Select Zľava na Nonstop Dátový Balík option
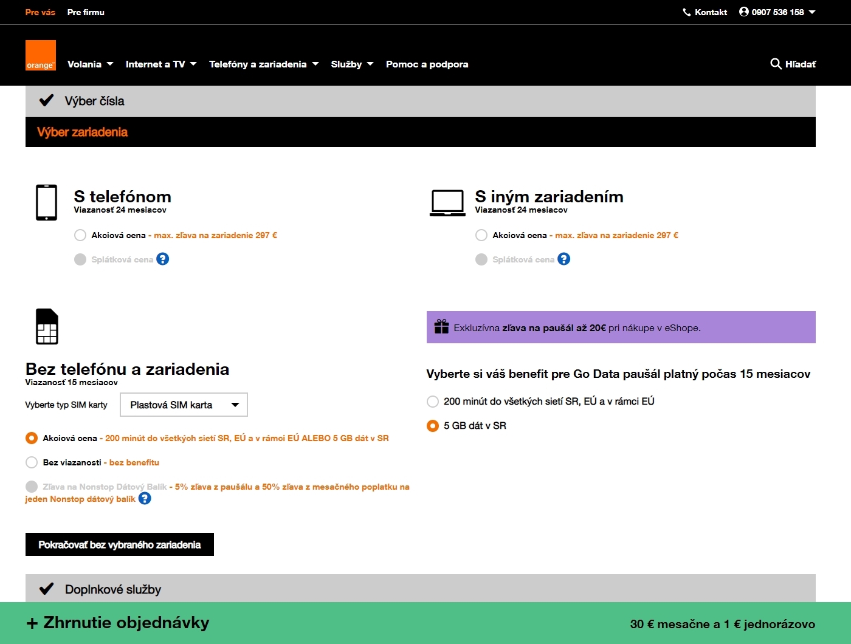This screenshot has width=851, height=644. [32, 487]
